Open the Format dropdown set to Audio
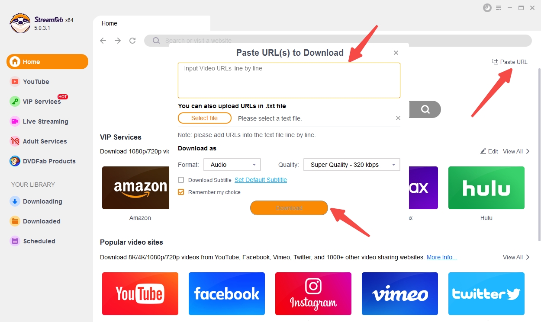This screenshot has width=541, height=322. tap(233, 165)
